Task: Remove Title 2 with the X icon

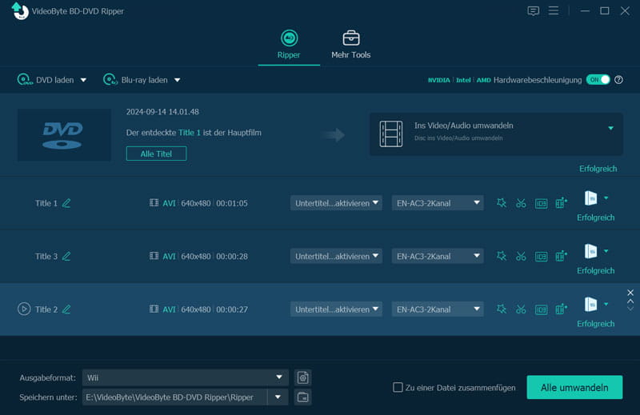Action: coord(630,293)
